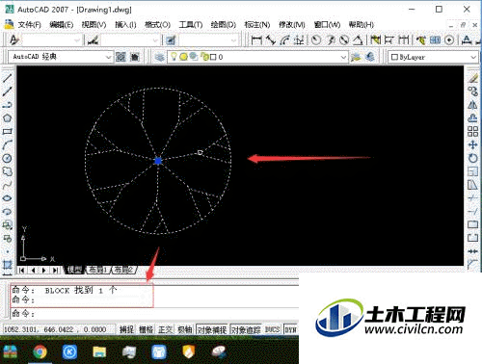Switch to the 布局1 layout tab
The width and height of the screenshot is (482, 364).
point(98,270)
